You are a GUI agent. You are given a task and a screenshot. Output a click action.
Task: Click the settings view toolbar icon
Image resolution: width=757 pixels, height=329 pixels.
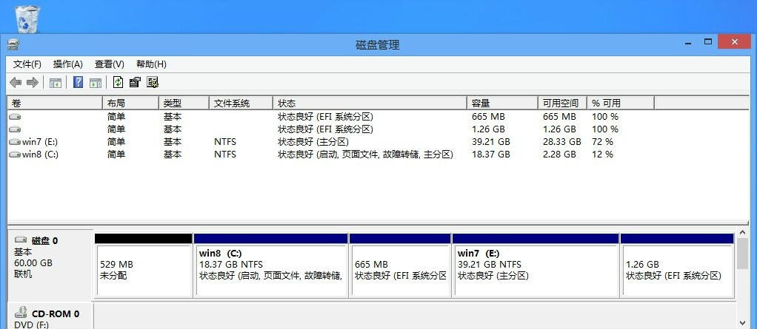[x=153, y=82]
